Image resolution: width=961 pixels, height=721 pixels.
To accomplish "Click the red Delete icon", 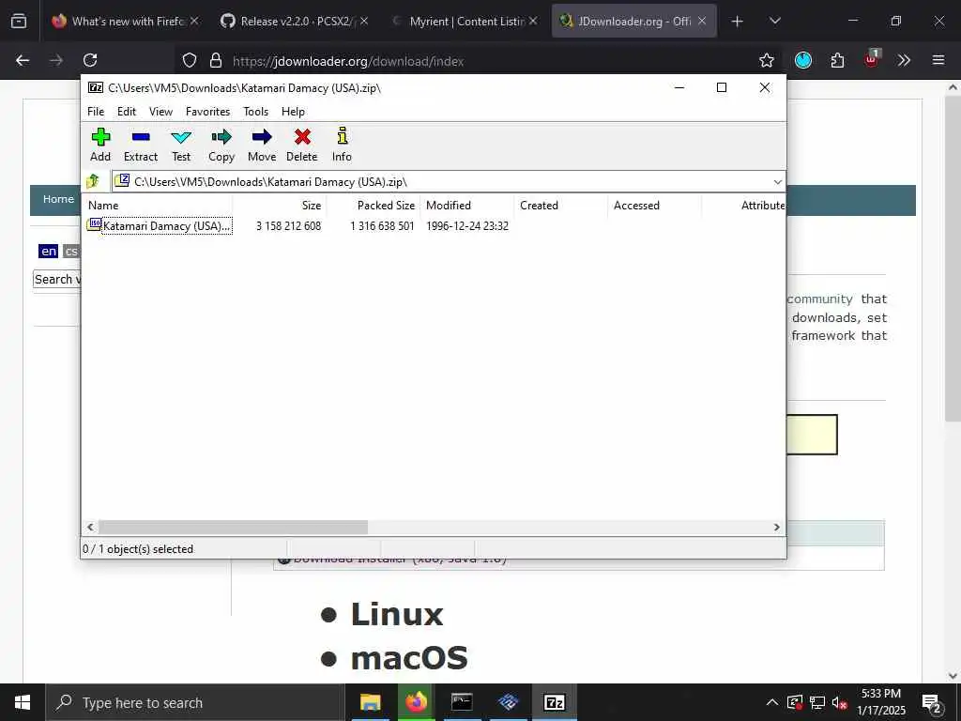I will tap(302, 146).
